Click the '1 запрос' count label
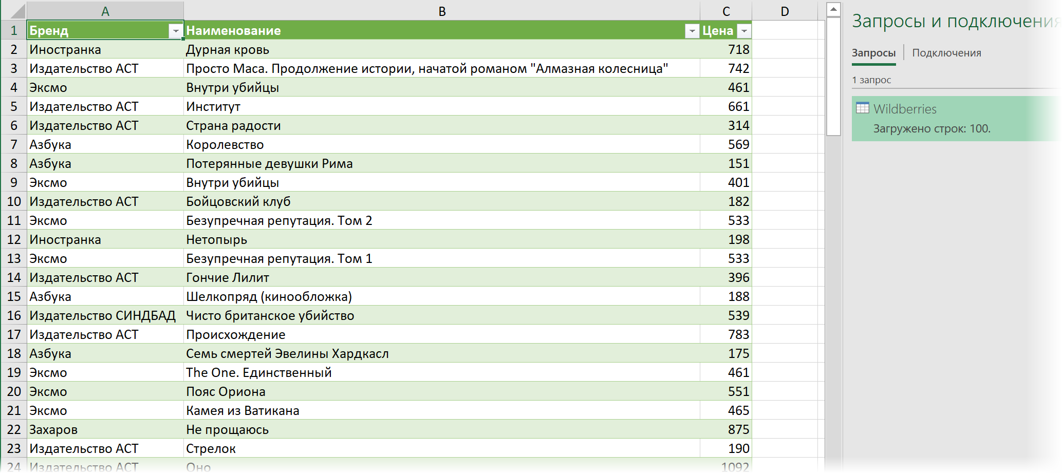 point(871,80)
